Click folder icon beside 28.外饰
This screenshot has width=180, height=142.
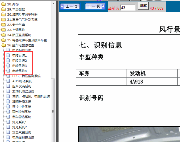(x=3, y=4)
